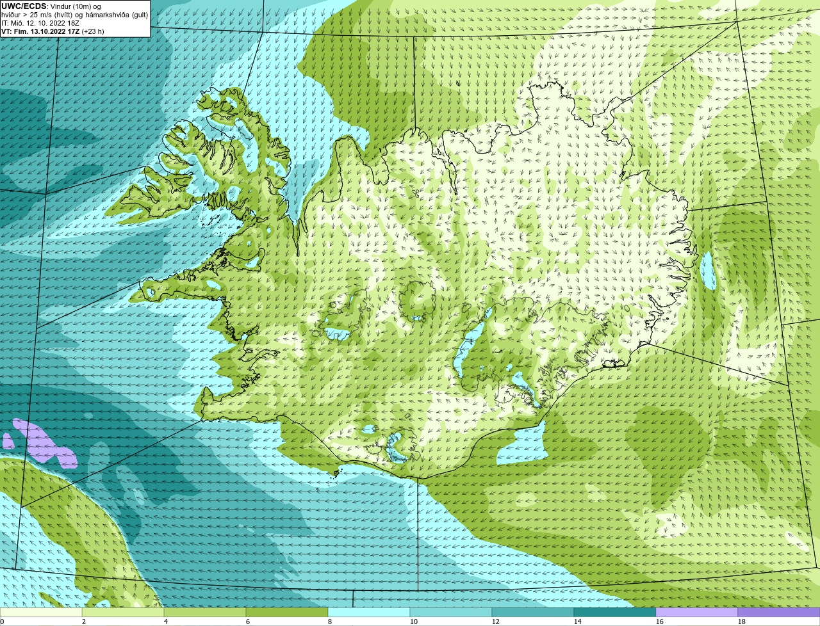Click the legend scale label '0'
The height and width of the screenshot is (626, 820).
coord(2,622)
